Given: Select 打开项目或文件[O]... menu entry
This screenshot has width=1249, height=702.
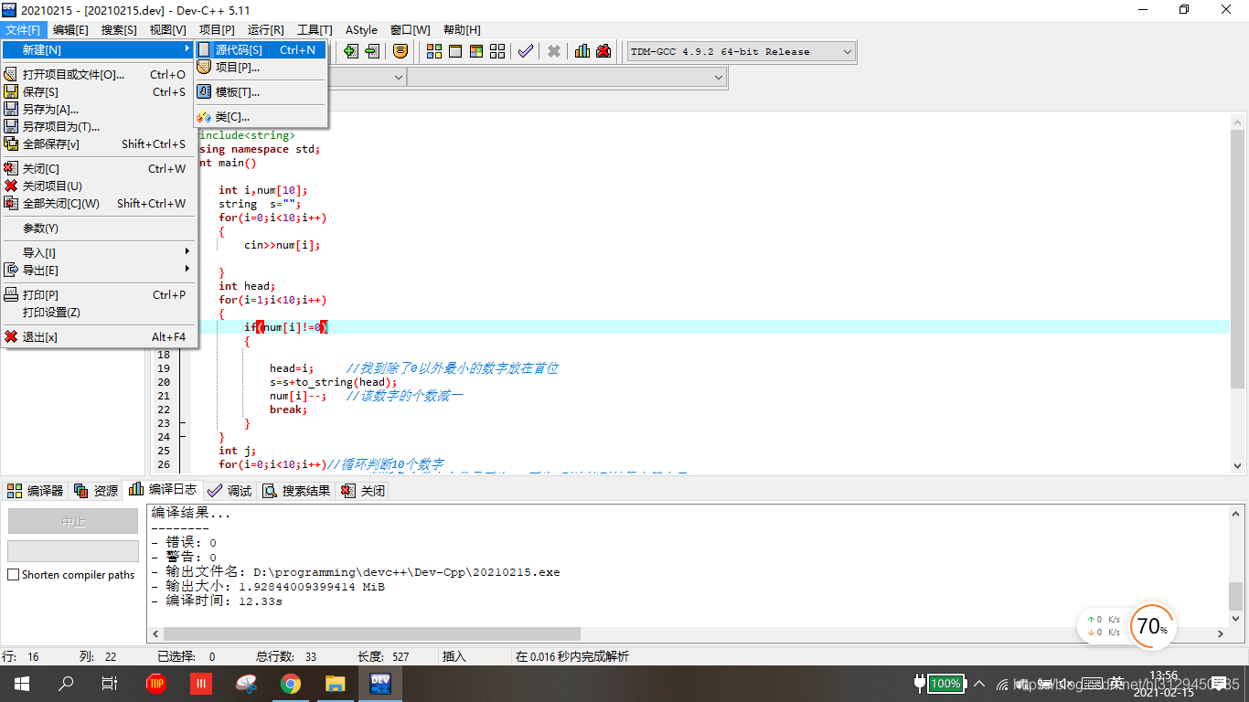Looking at the screenshot, I should pos(98,74).
